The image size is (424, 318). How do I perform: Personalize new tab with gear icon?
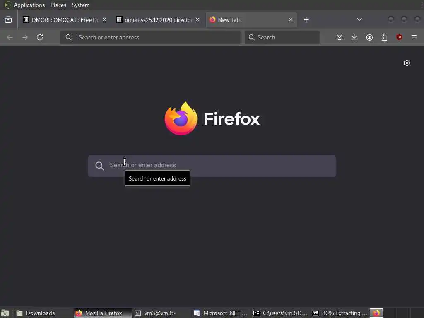407,63
